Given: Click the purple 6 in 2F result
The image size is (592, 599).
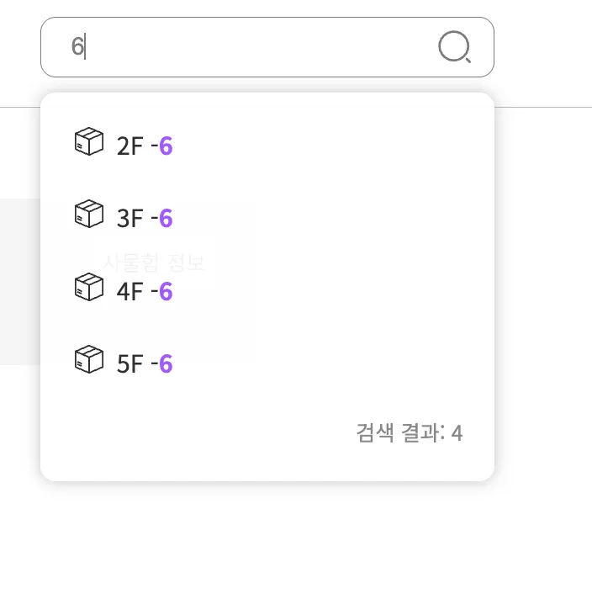Looking at the screenshot, I should tap(166, 146).
